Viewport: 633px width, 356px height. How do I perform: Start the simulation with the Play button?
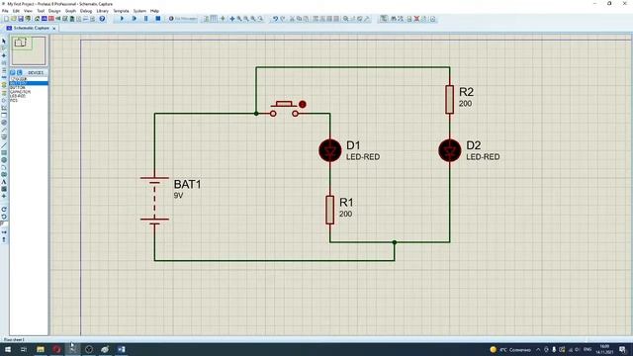(x=122, y=19)
